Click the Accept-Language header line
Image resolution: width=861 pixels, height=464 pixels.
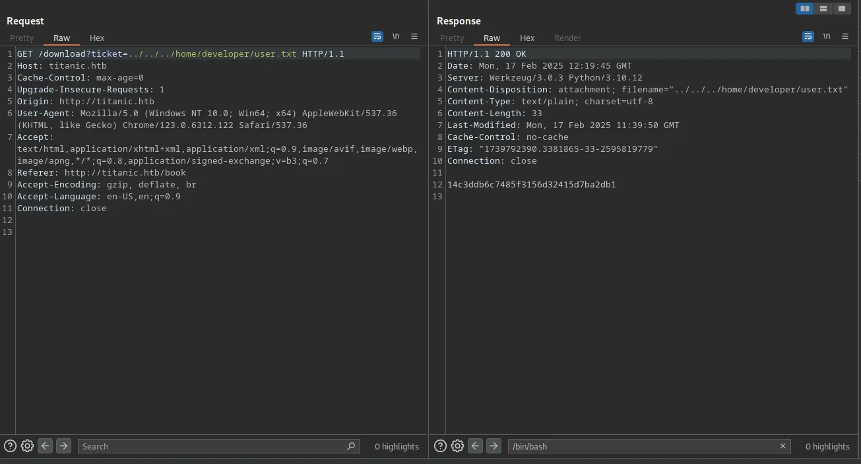[99, 197]
